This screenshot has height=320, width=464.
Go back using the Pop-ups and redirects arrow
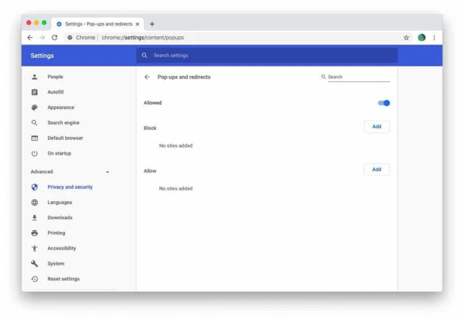[147, 77]
